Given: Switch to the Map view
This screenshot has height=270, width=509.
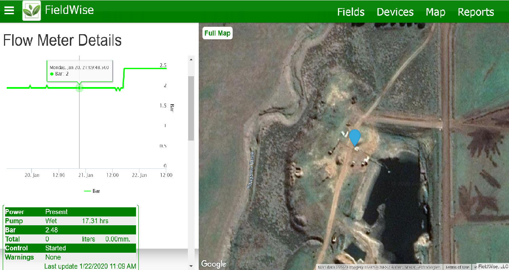Looking at the screenshot, I should (435, 12).
